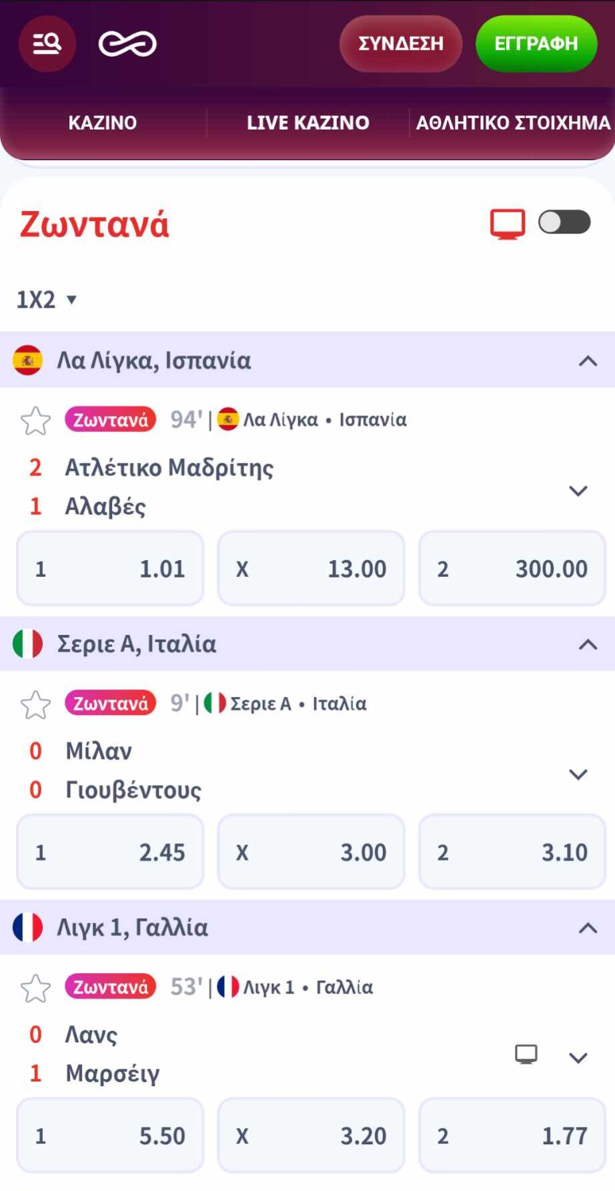Viewport: 615px width, 1191px height.
Task: Open the ΑΘΛΗΤΙΚΟ ΣΤΟΙΧΗΜΑ tab
Action: click(x=512, y=123)
